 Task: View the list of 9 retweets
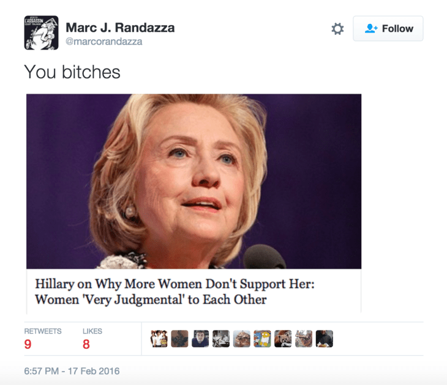coord(43,338)
